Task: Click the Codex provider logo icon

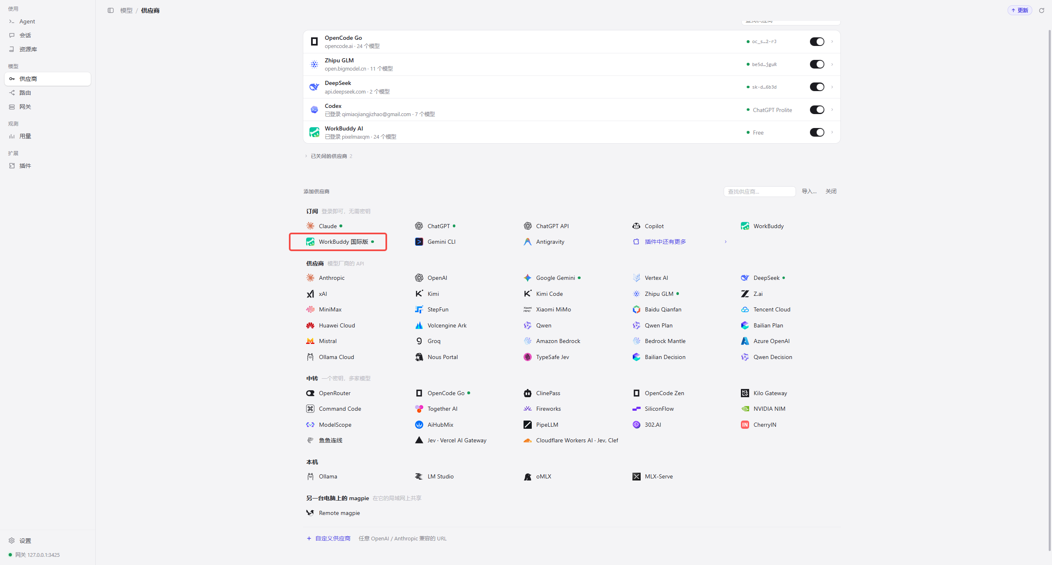Action: click(x=314, y=110)
